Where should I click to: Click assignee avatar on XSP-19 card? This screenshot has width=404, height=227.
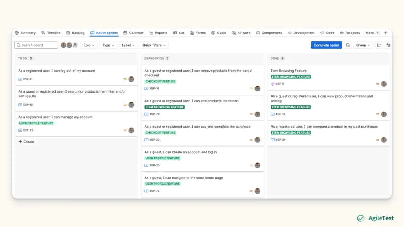point(383,114)
